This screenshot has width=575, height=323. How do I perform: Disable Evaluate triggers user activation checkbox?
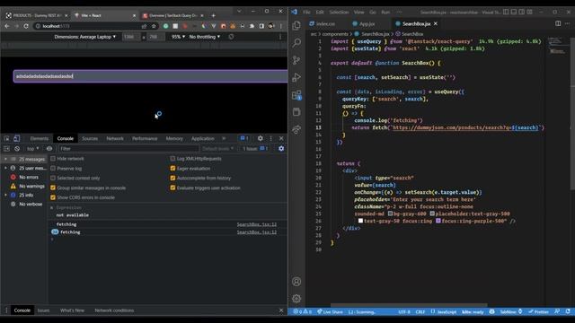point(172,188)
